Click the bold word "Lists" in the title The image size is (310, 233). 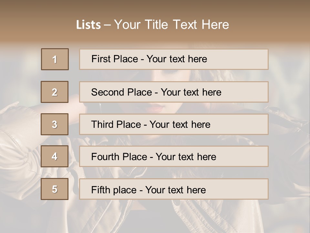tap(88, 25)
